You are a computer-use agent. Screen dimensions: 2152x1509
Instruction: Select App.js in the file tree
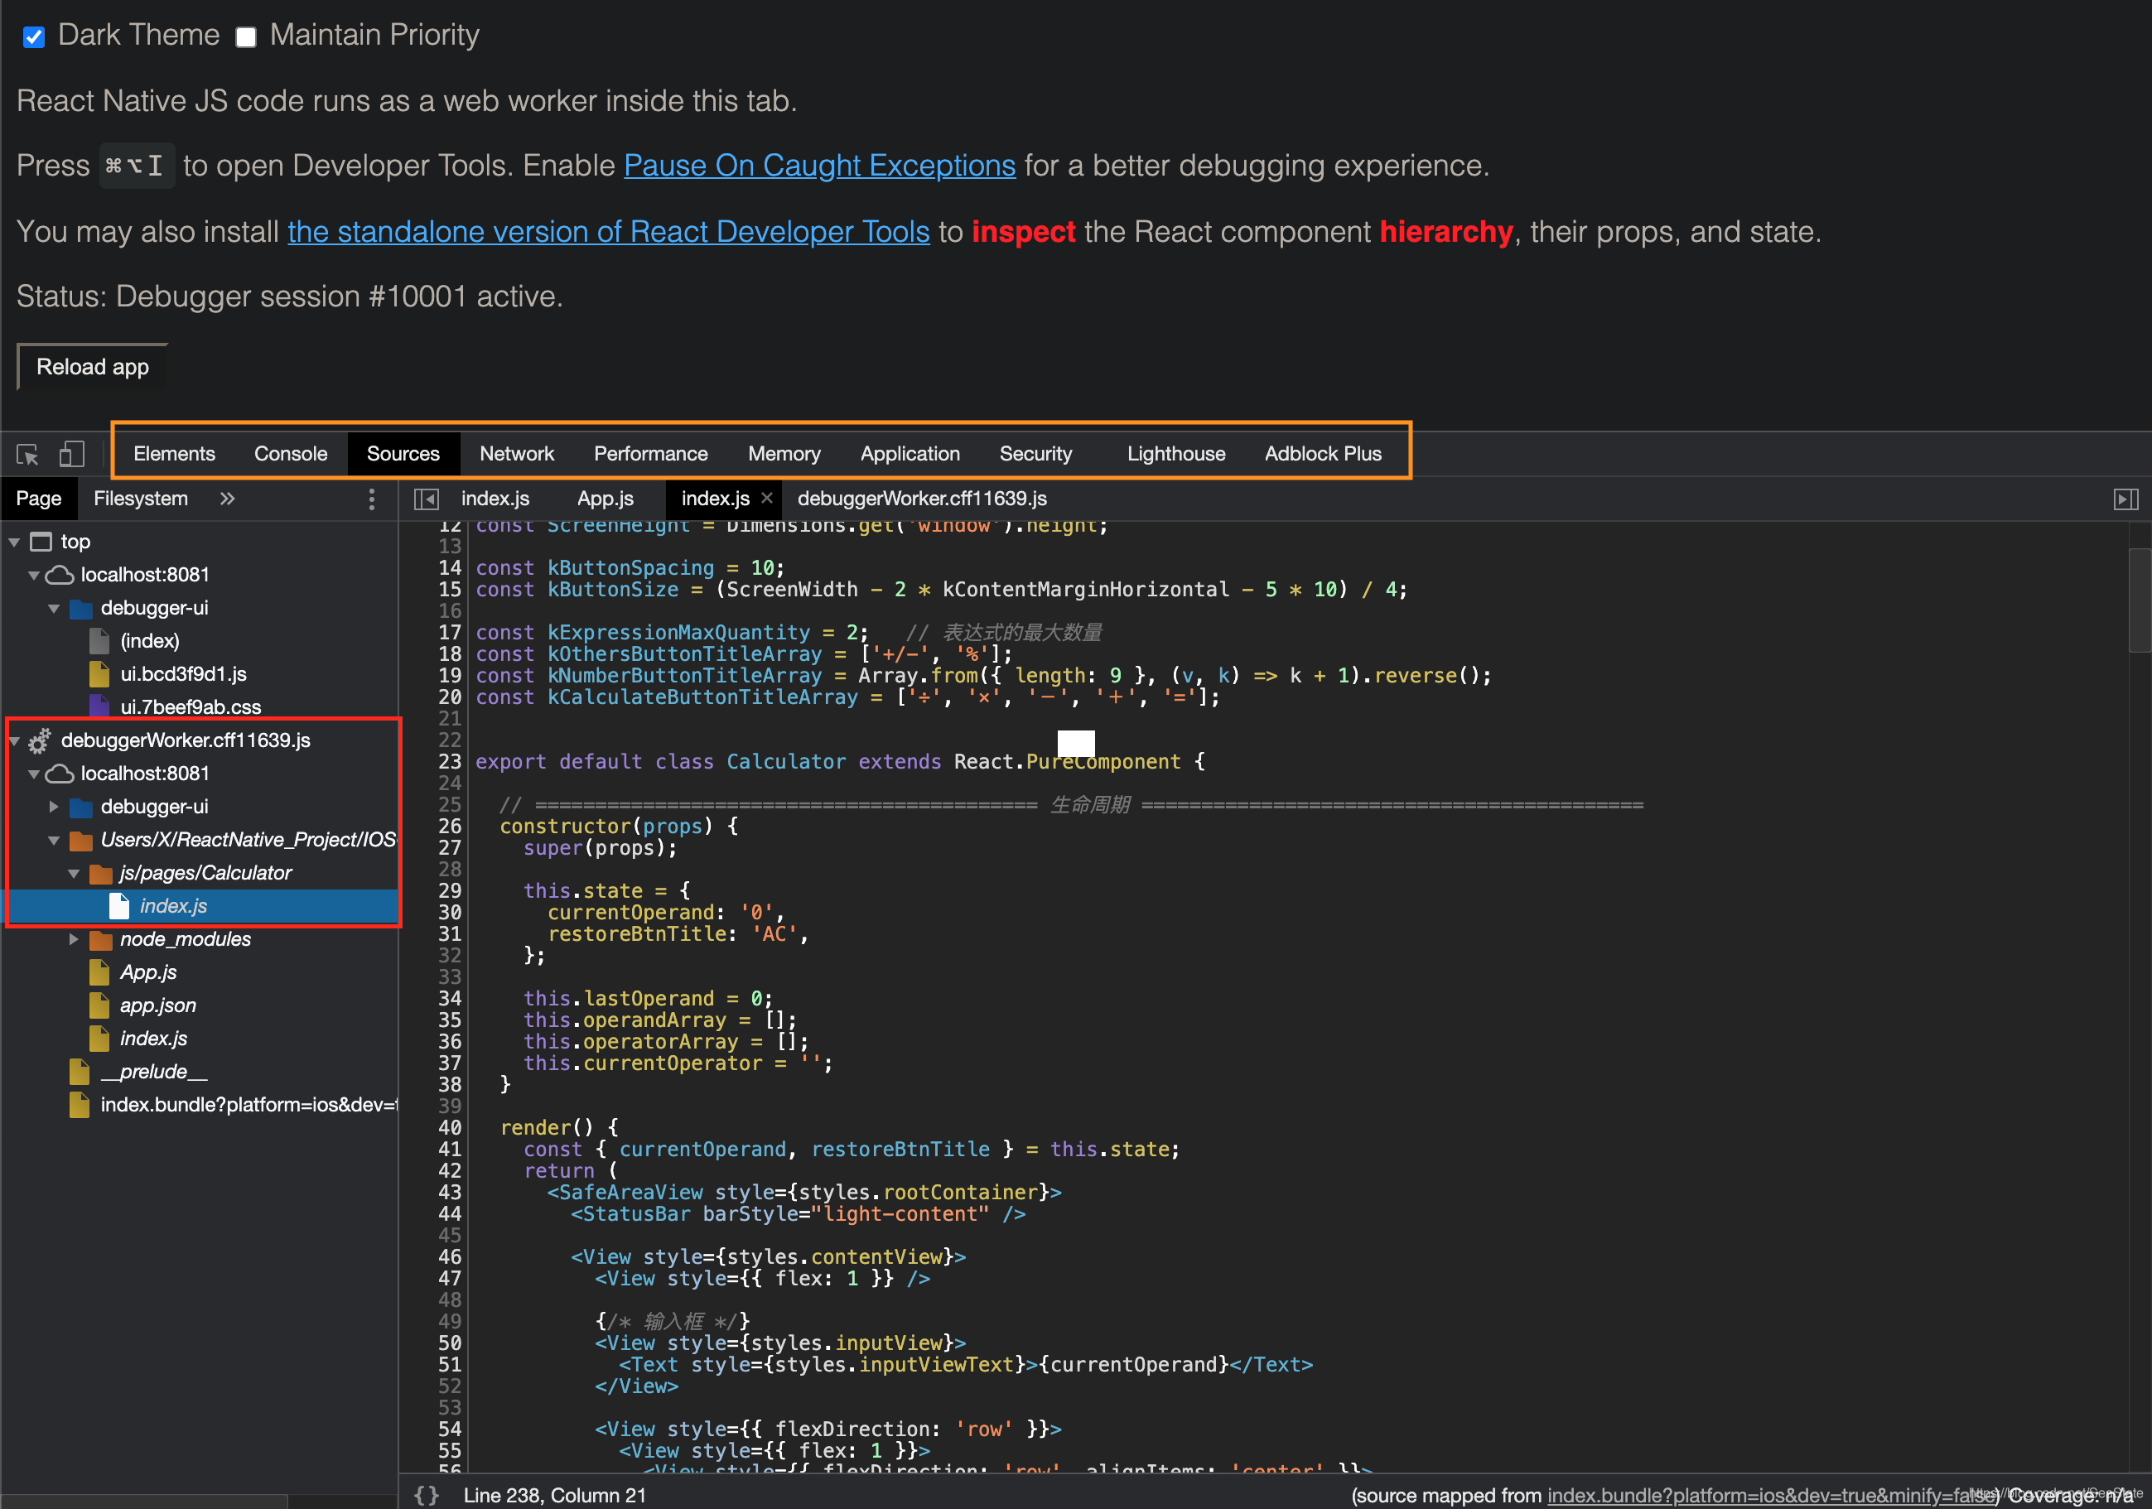click(148, 973)
